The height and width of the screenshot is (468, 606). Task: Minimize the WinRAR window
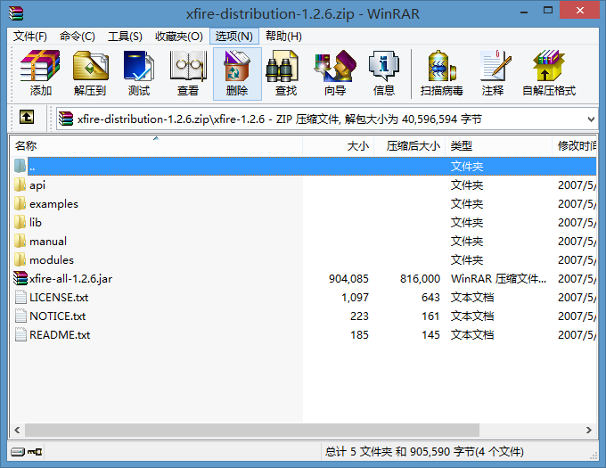[x=524, y=11]
